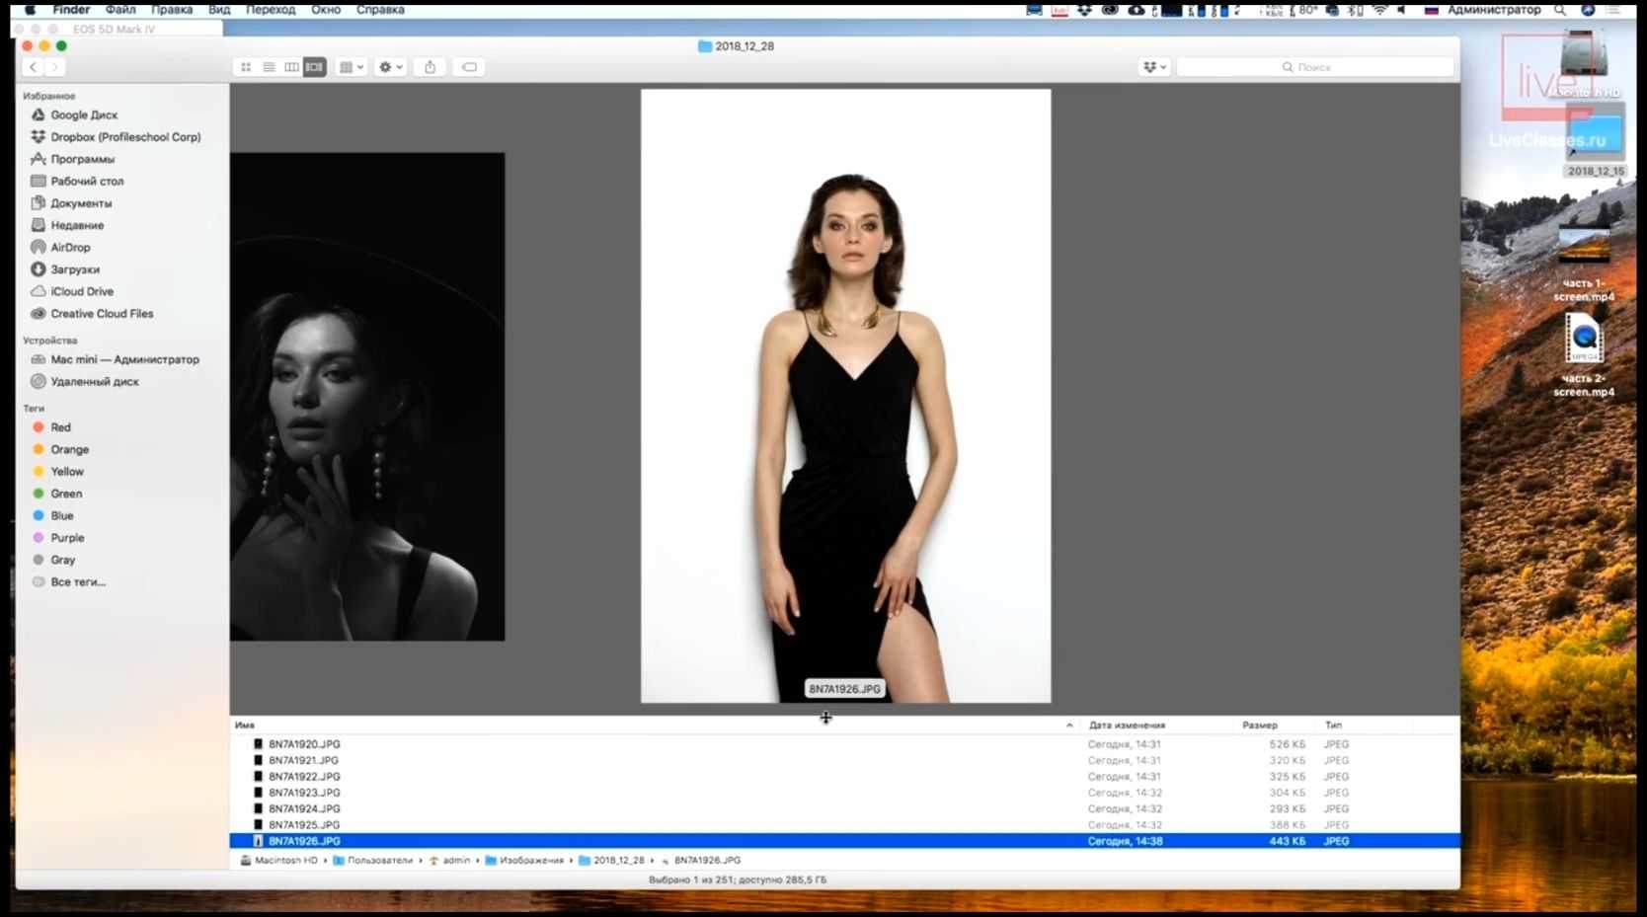Open the Переход menu

click(271, 10)
